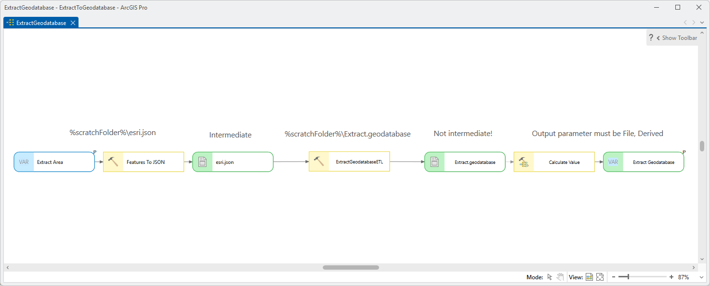Click the horizontal scrollbar thumb
Viewport: 710px width, 286px height.
(351, 267)
